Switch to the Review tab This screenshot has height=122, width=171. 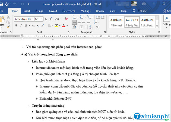(x=100, y=11)
